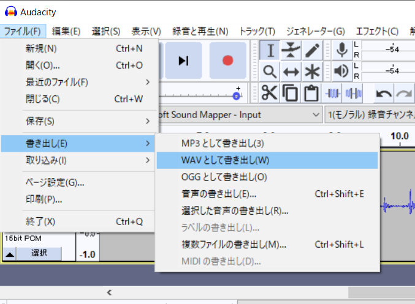Open the recording channels dropdown
The height and width of the screenshot is (304, 415).
[370, 115]
